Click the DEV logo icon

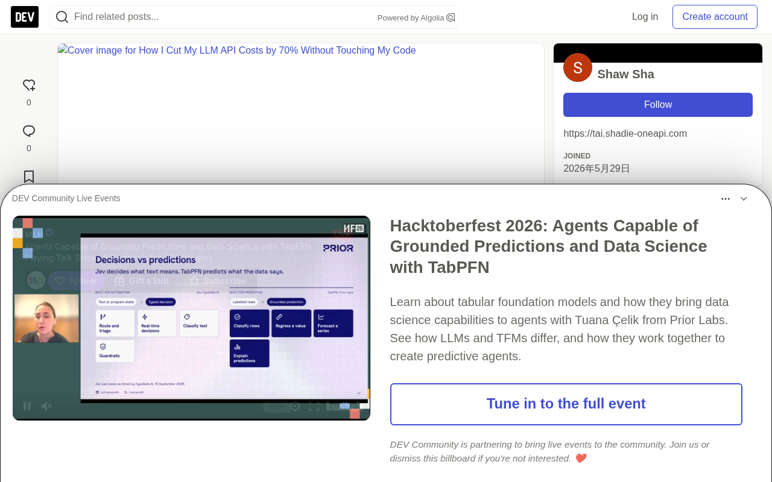(x=25, y=17)
